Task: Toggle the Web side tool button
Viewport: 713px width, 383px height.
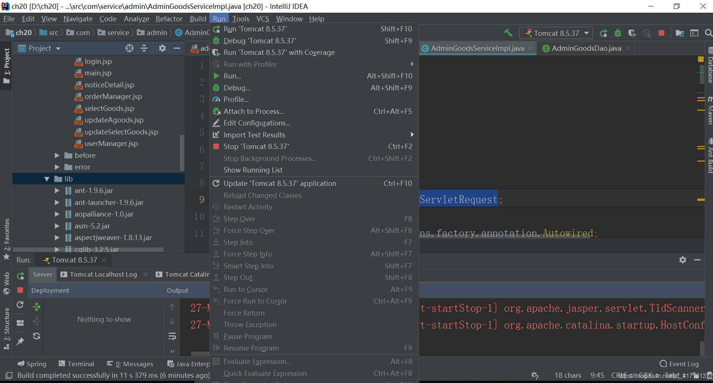Action: [x=6, y=283]
